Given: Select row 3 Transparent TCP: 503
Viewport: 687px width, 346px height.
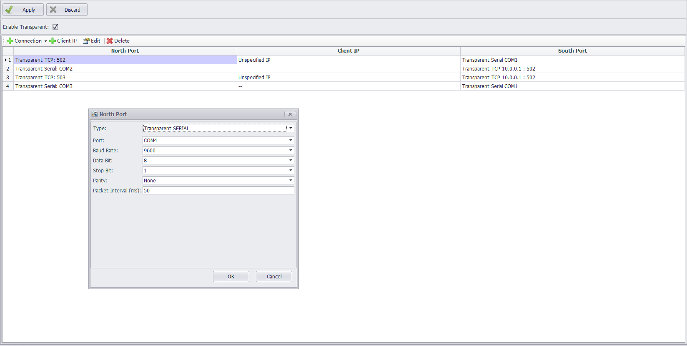Looking at the screenshot, I should click(x=40, y=78).
